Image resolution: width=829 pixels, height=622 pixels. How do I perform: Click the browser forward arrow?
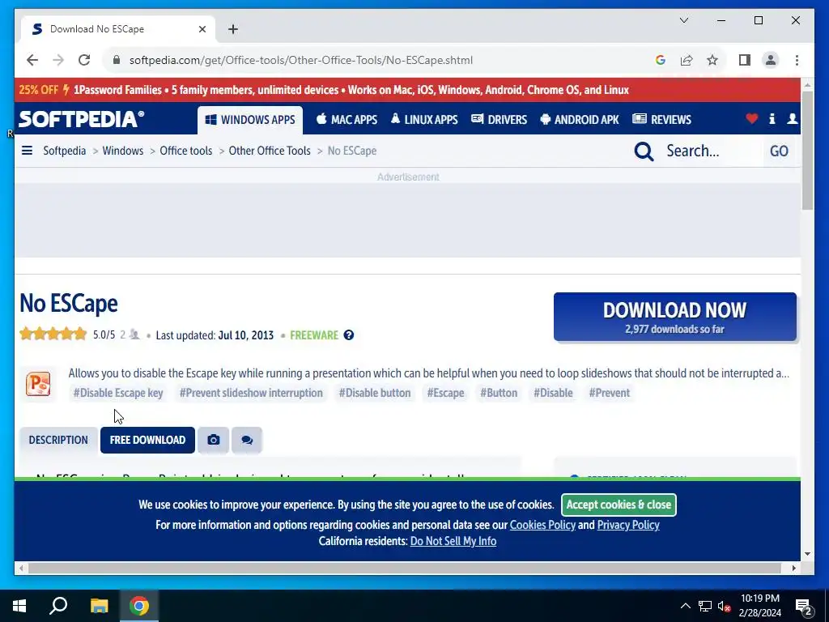58,60
